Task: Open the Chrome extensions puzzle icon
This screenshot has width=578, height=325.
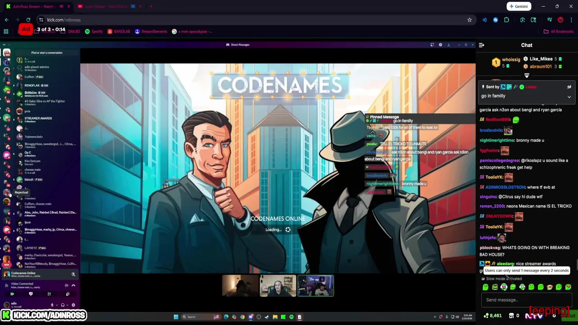Action: tap(506, 20)
